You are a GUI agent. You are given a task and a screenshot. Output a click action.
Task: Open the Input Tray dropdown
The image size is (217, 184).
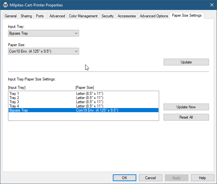[x=43, y=33]
